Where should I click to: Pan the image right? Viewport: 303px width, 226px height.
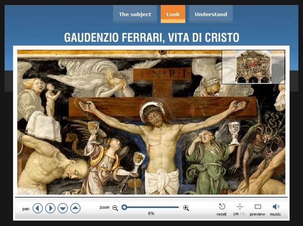point(50,208)
